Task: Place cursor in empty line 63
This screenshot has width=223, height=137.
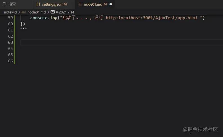Action: pos(122,42)
